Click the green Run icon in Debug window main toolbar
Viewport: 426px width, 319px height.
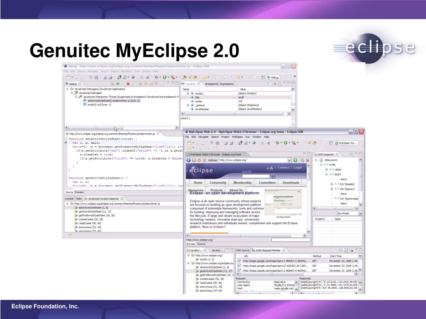(165, 77)
